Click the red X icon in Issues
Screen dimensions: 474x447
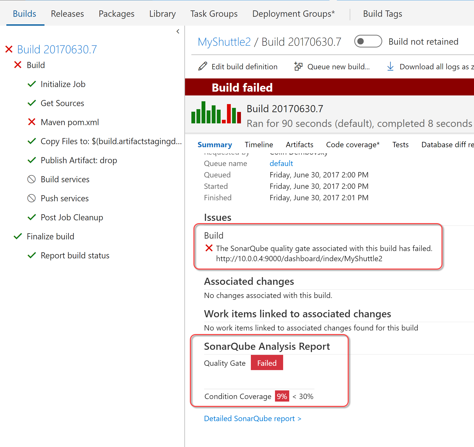(209, 248)
